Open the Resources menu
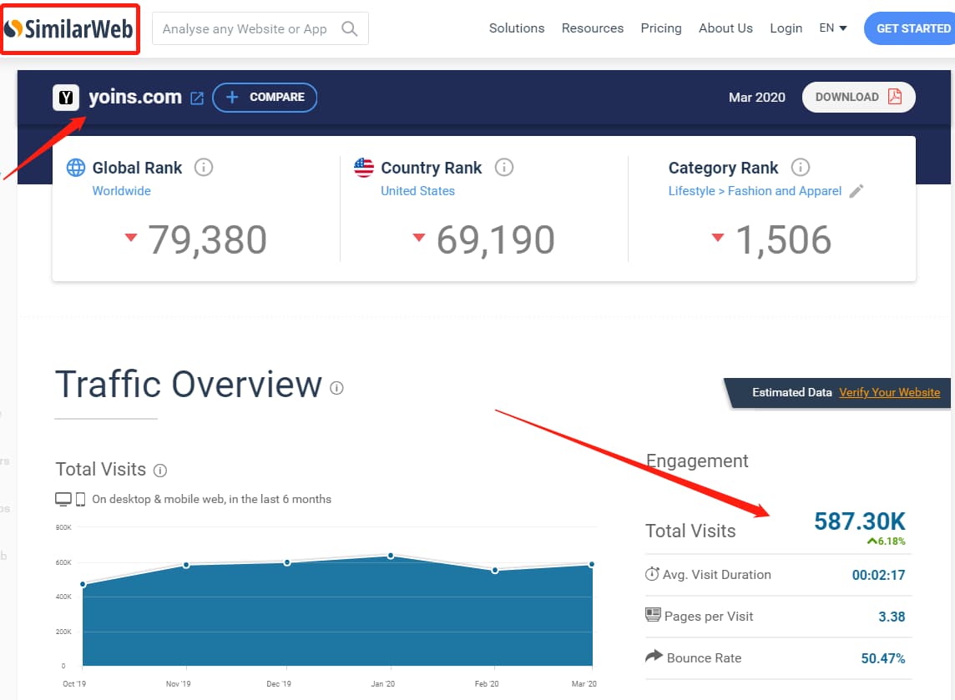This screenshot has height=700, width=955. [592, 28]
